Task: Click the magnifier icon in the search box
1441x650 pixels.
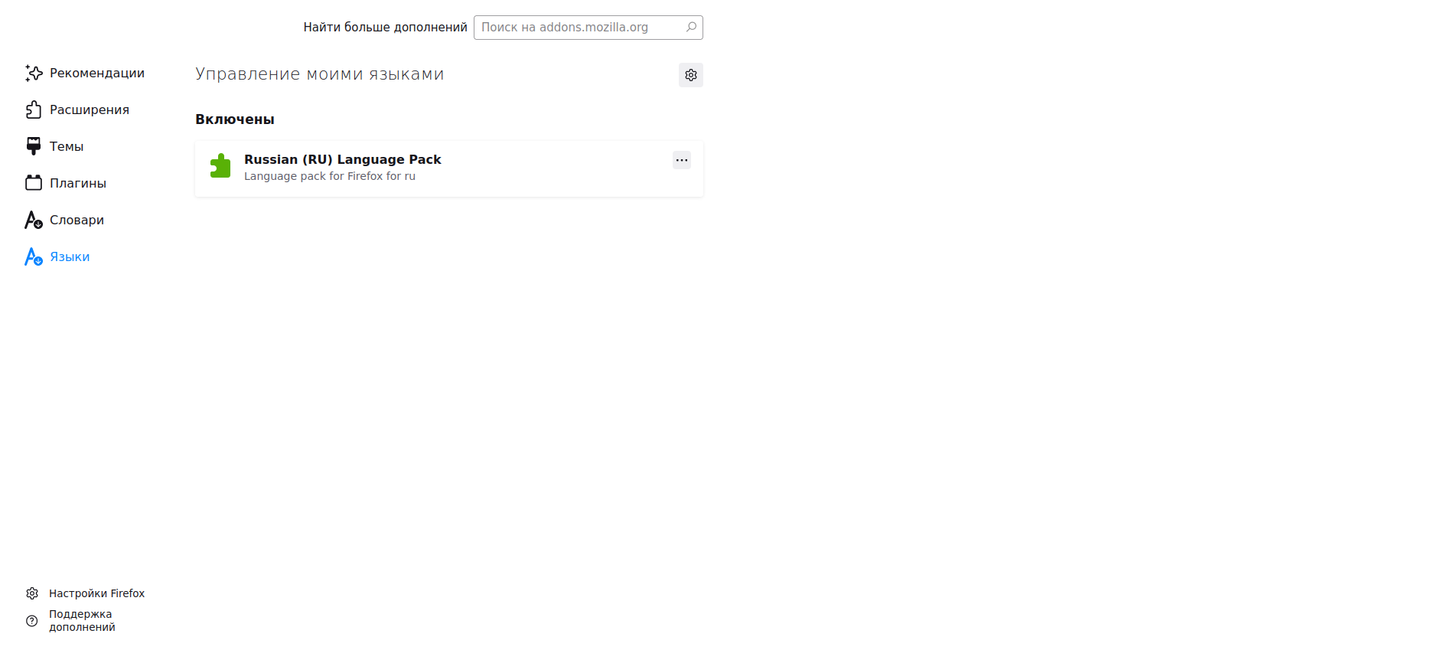Action: click(x=691, y=28)
